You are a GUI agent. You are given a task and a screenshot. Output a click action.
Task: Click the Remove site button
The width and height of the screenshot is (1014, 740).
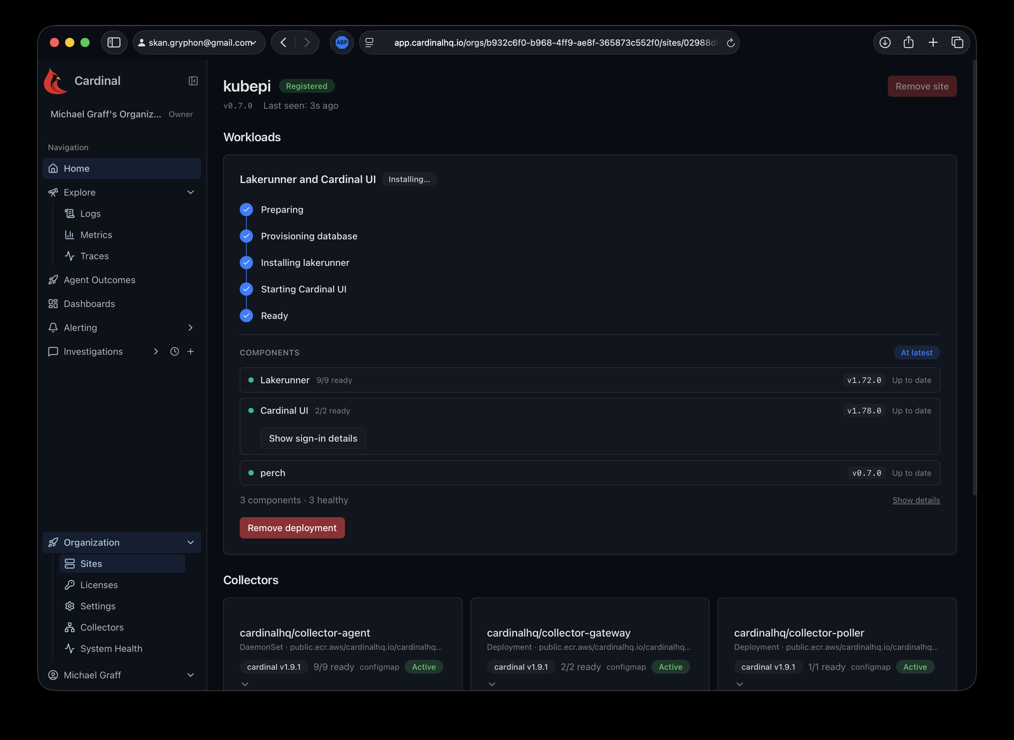922,86
